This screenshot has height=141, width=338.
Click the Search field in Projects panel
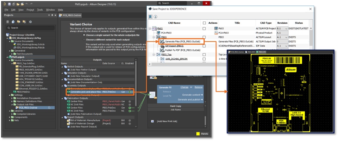[x=30, y=28]
